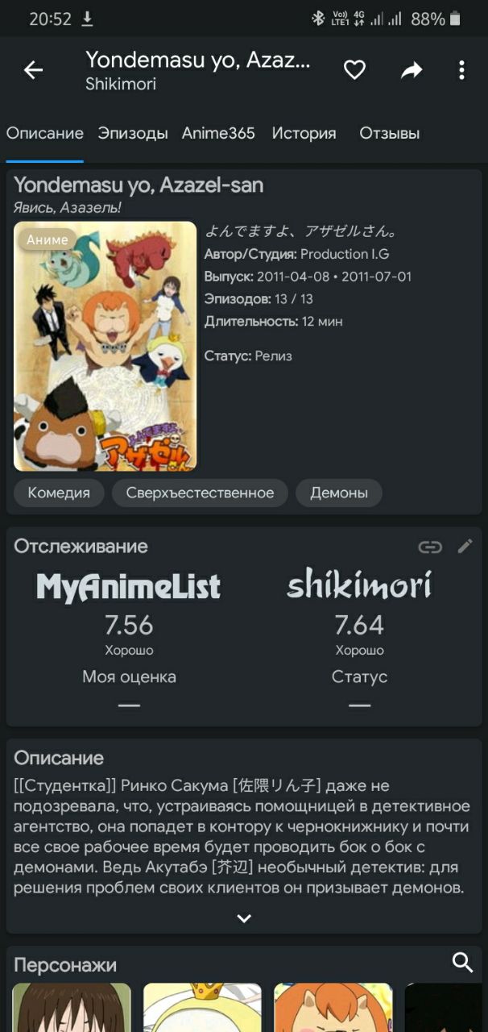The height and width of the screenshot is (1032, 488).
Task: Switch to the Эпизоды tab
Action: point(133,134)
